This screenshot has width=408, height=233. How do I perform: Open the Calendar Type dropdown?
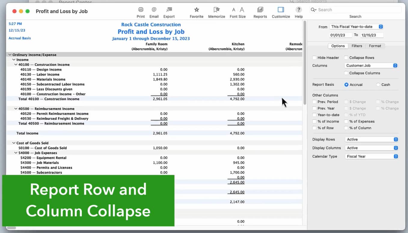(371, 156)
